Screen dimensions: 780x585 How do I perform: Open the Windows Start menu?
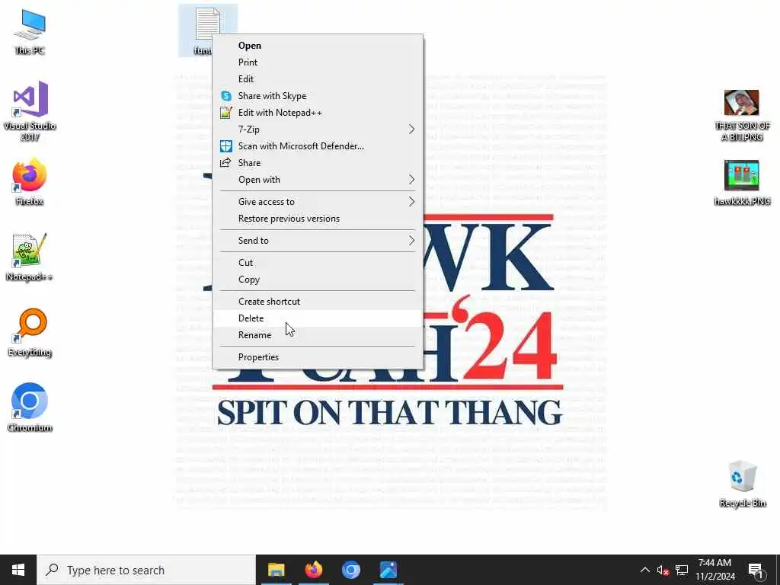click(x=18, y=570)
